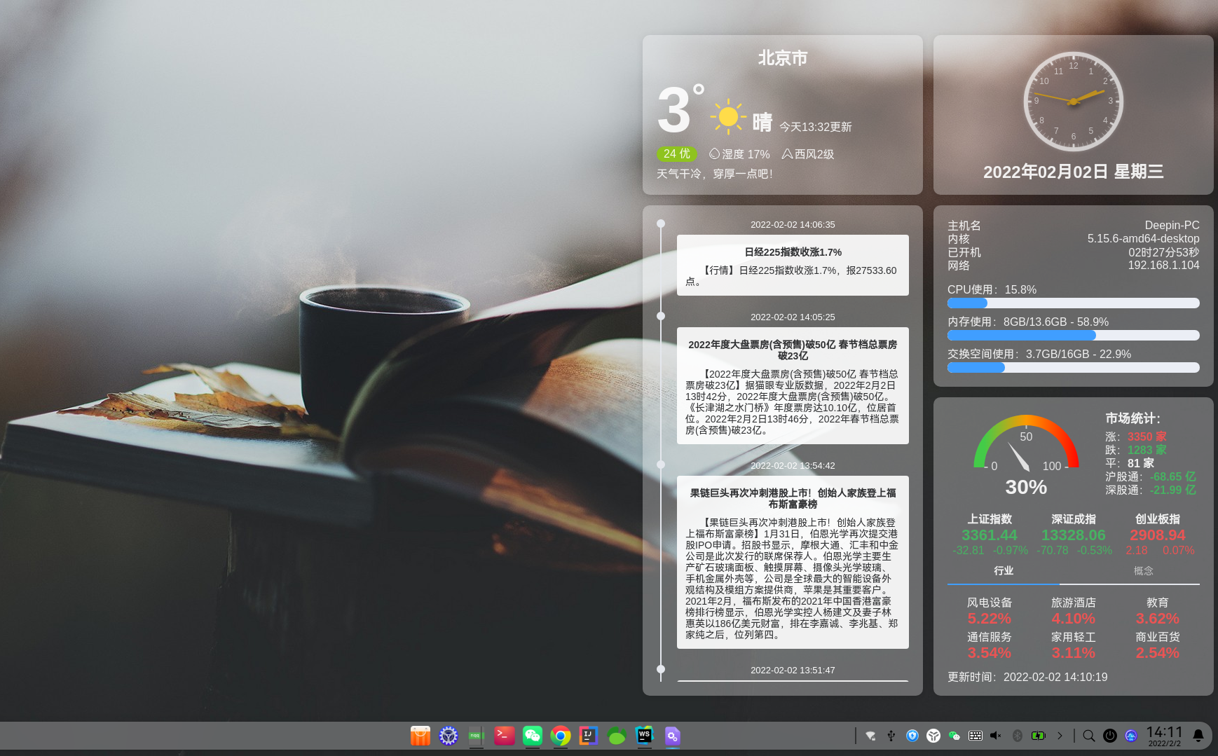Click the 教育 industry entry
This screenshot has height=756, width=1218.
[1158, 612]
